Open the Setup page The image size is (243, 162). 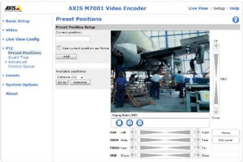click(219, 8)
